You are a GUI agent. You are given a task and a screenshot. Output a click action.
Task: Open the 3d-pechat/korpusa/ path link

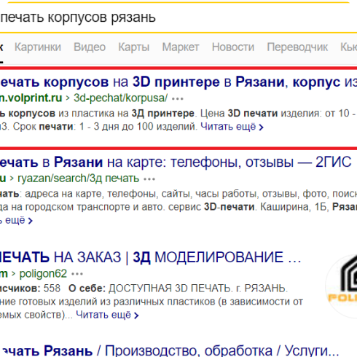121,98
